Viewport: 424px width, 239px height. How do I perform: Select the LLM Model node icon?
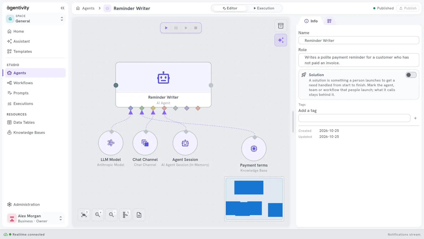point(111,143)
